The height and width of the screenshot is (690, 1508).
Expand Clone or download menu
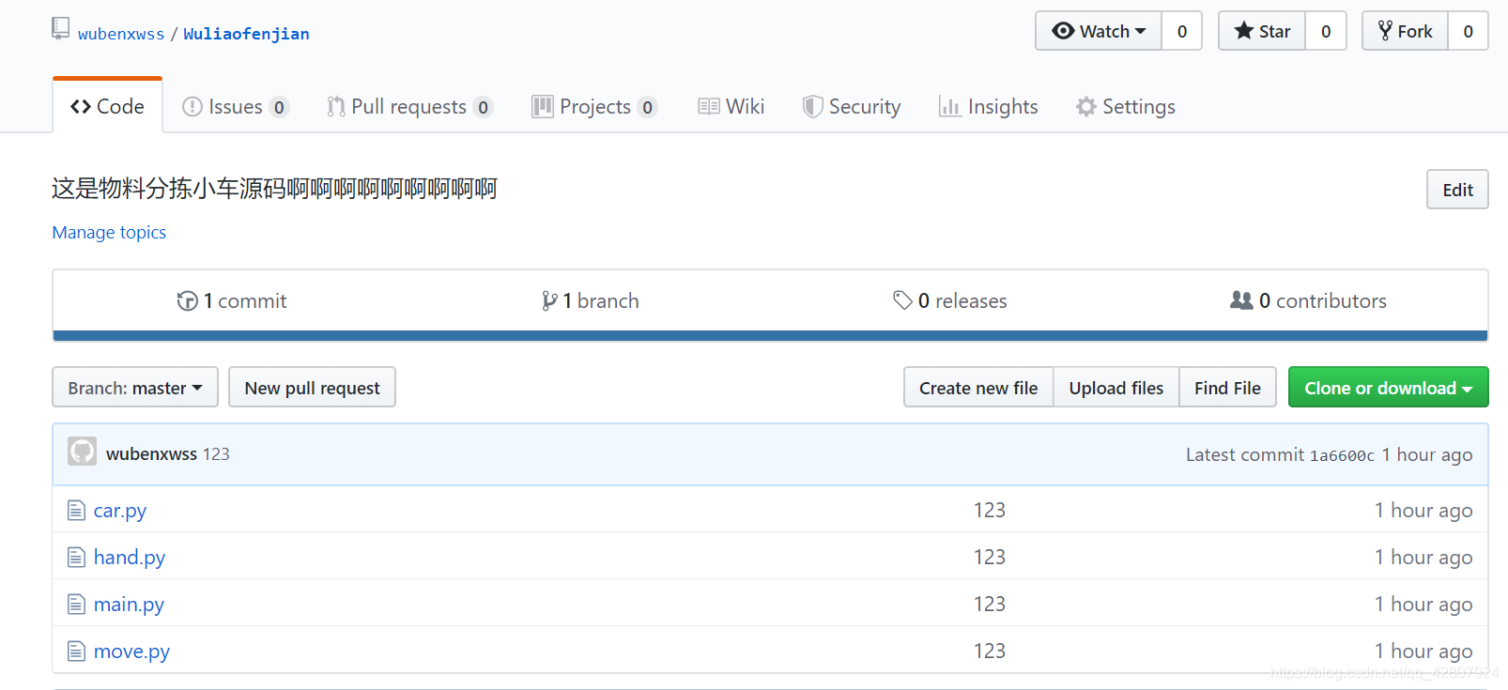coord(1388,387)
